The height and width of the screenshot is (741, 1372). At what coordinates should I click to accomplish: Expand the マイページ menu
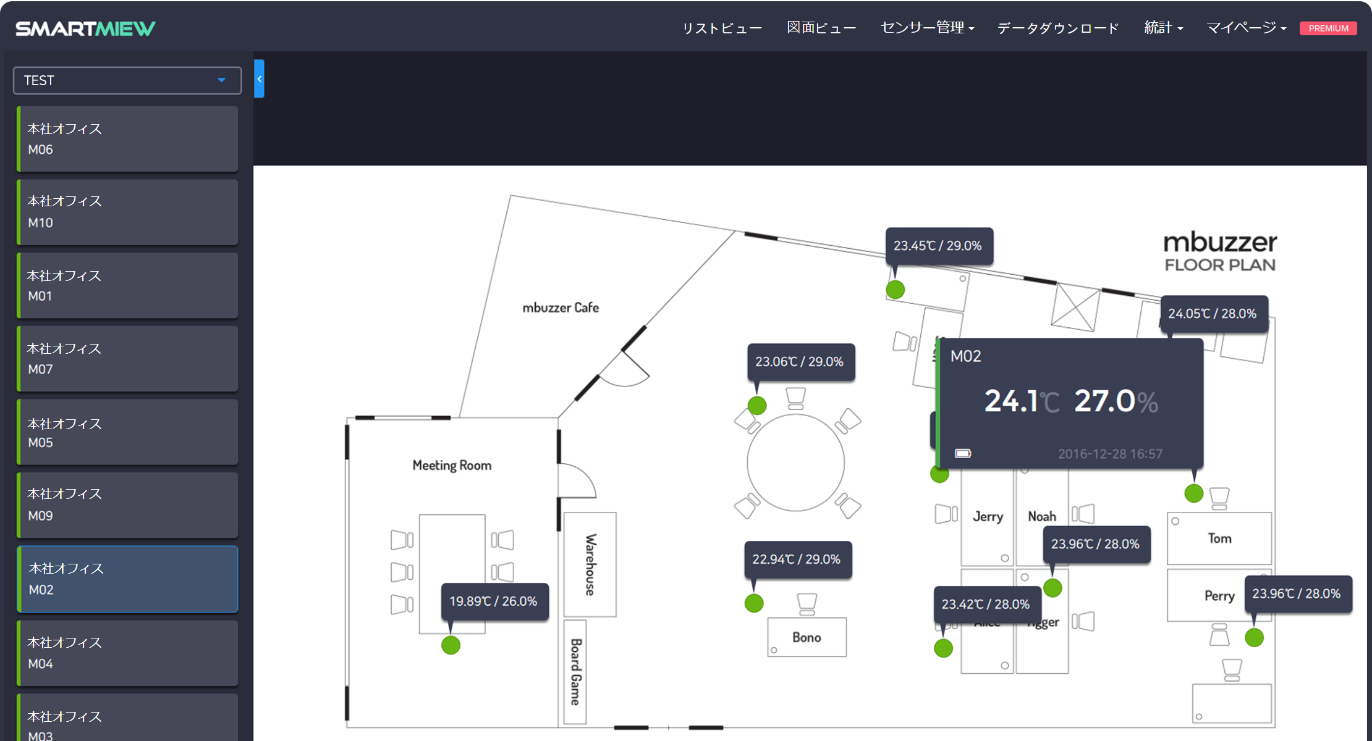point(1246,28)
